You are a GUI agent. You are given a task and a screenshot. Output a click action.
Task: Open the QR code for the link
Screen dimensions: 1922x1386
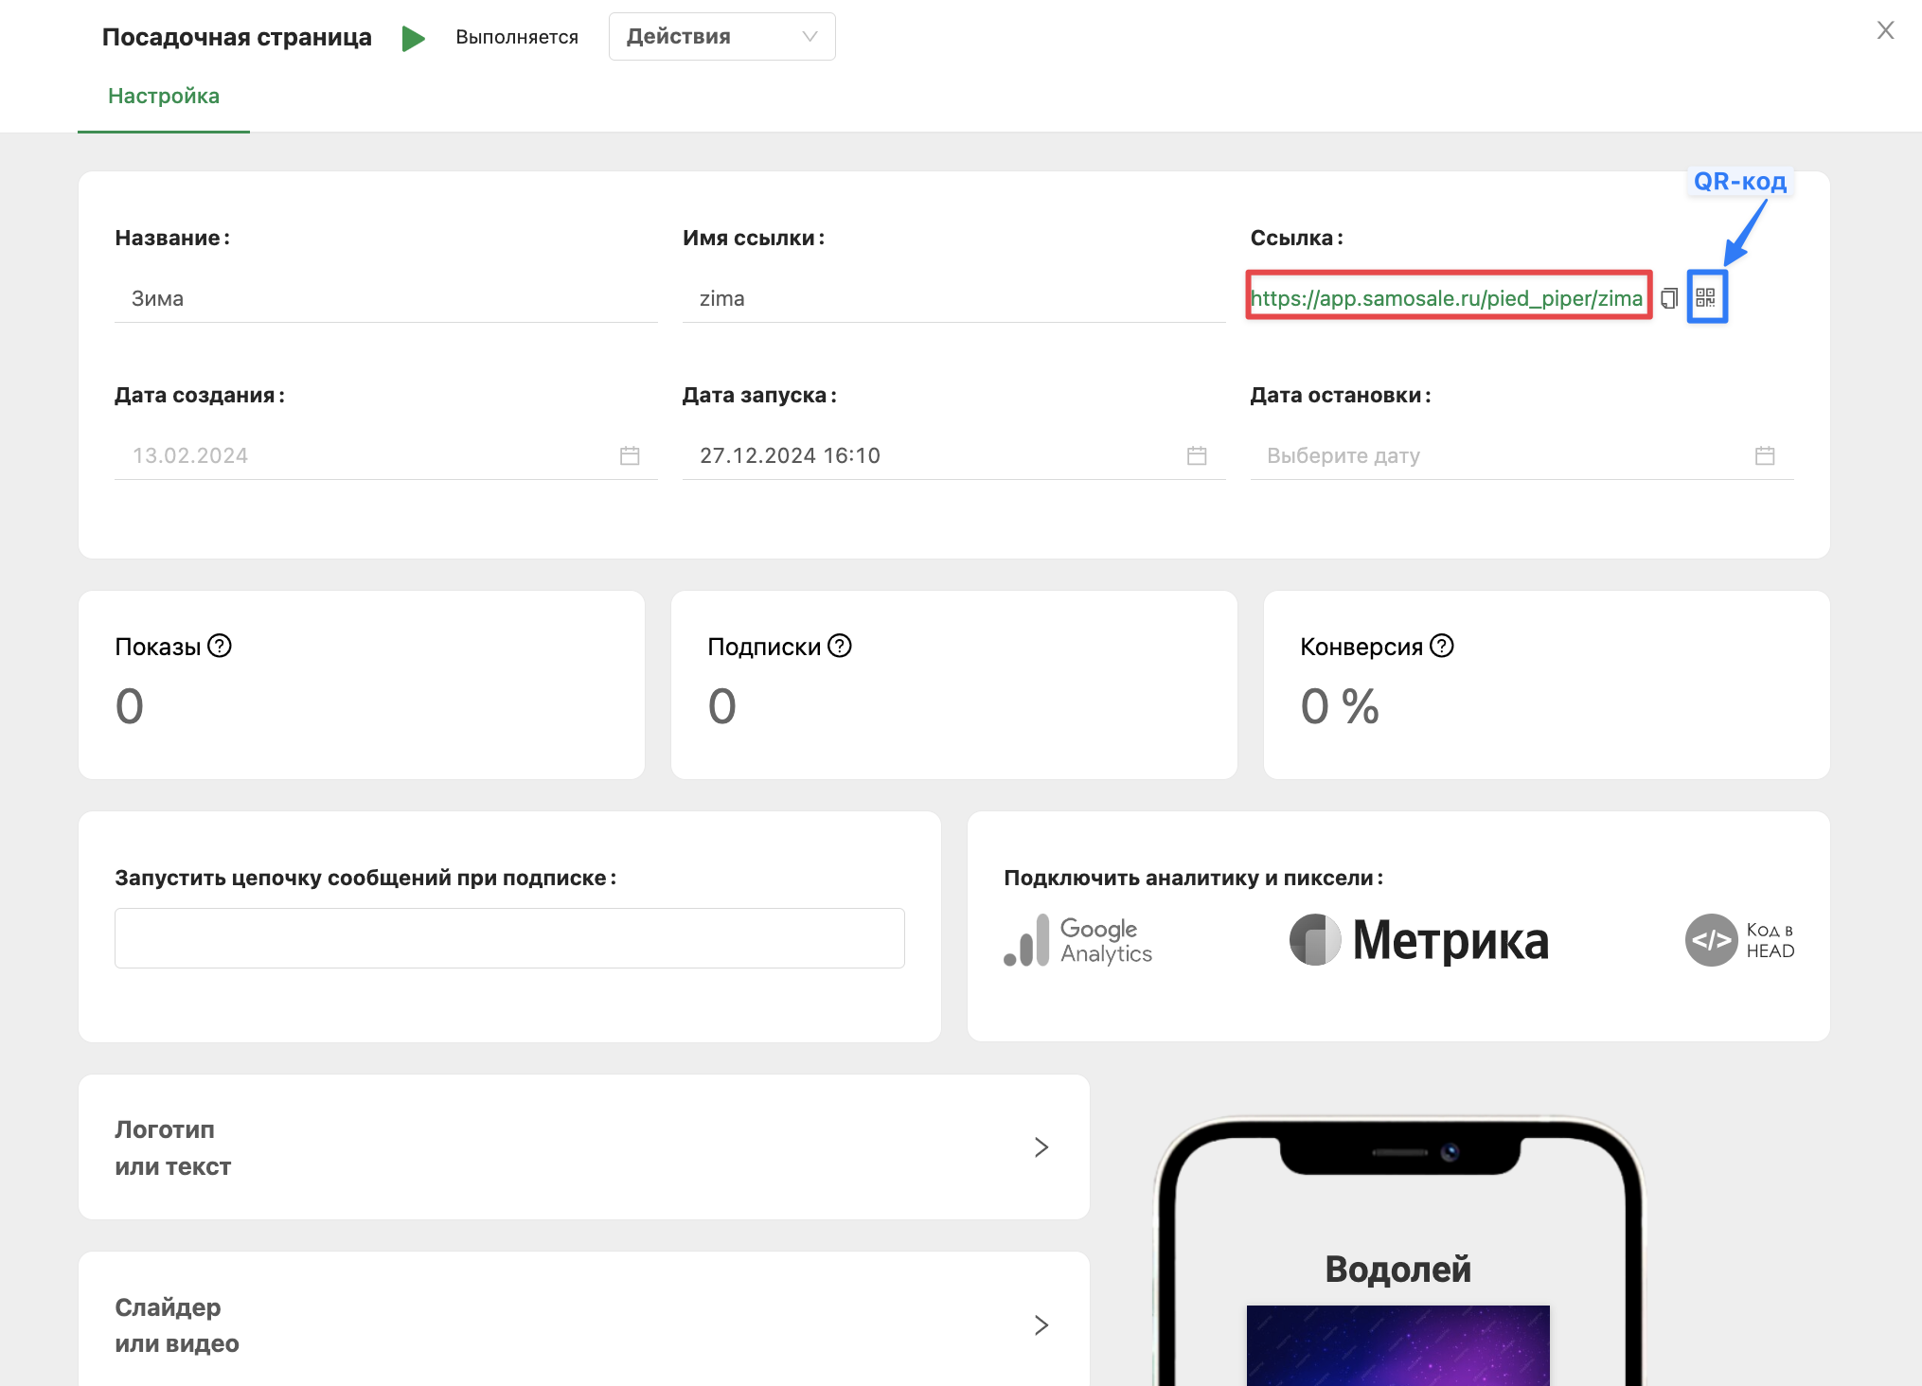[1706, 297]
